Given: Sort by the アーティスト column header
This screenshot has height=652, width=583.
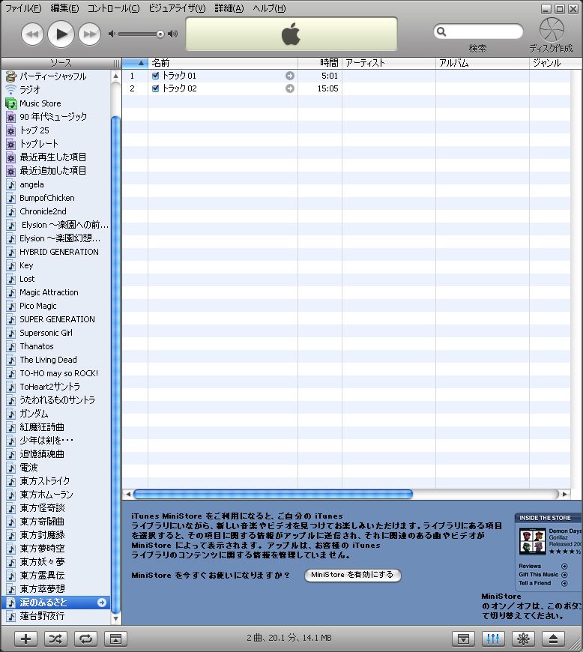Looking at the screenshot, I should (388, 63).
